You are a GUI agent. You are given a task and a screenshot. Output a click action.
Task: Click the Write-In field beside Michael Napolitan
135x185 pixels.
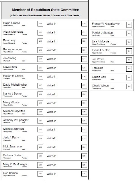(x=67, y=112)
